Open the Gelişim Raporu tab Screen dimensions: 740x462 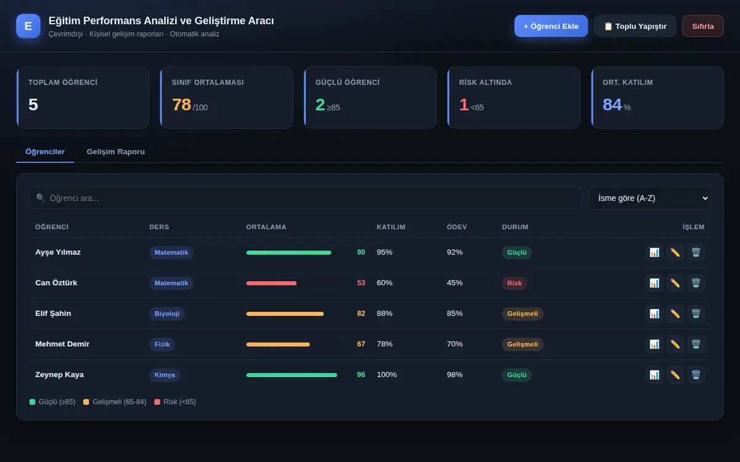click(116, 152)
